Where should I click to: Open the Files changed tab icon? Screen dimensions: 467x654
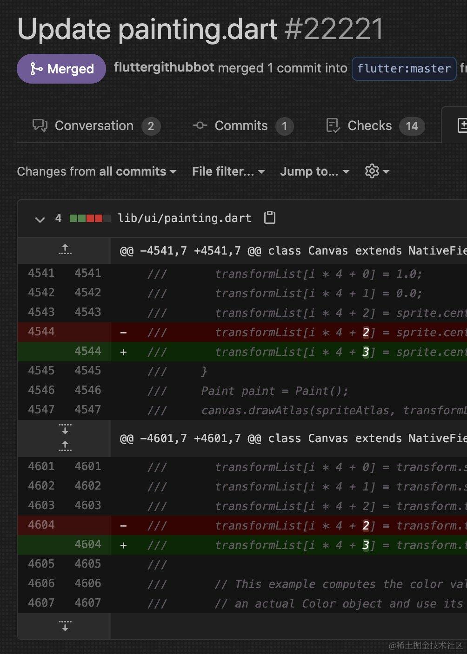pyautogui.click(x=462, y=125)
